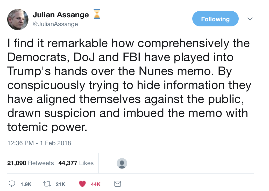Toggle the blue Following button
Screen dimensions: 269x191
[x=215, y=19]
